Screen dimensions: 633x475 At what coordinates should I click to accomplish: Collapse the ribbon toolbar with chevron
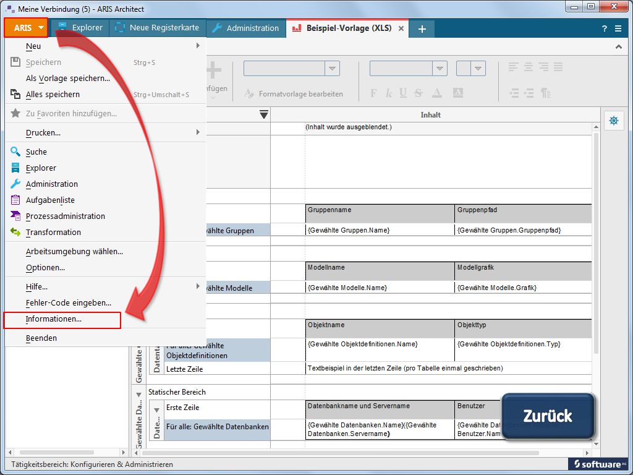tap(618, 47)
